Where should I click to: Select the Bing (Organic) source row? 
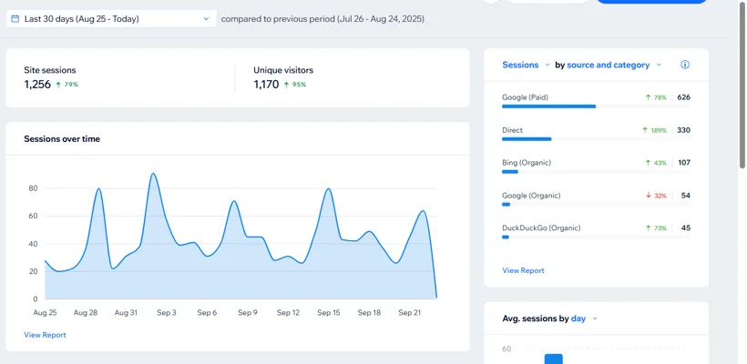[596, 166]
